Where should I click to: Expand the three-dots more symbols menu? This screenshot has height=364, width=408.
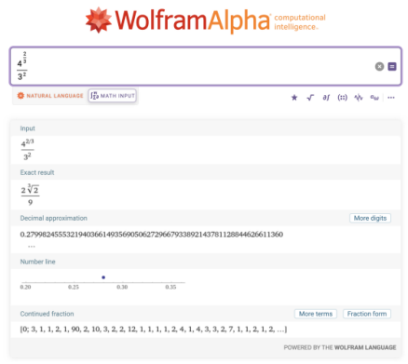tap(391, 98)
